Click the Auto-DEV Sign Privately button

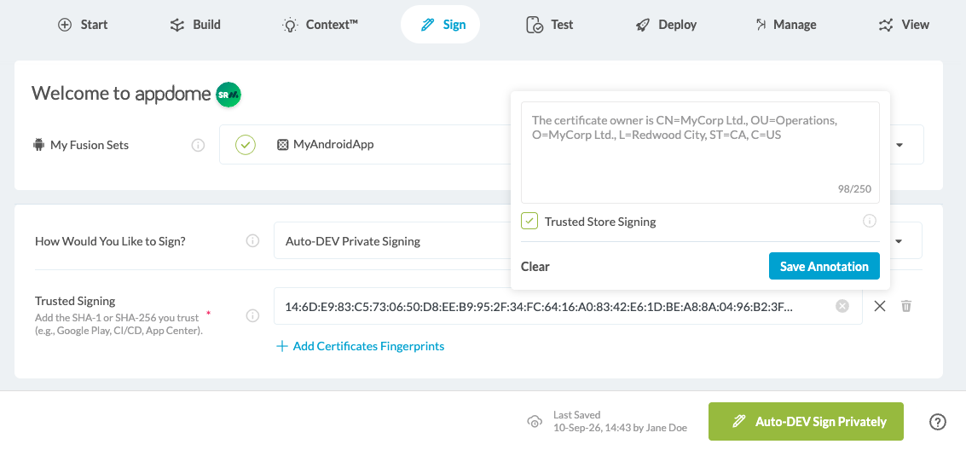pyautogui.click(x=806, y=422)
